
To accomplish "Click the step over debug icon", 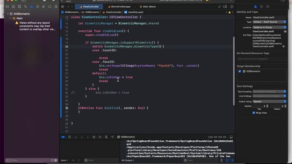I will 76,137.
